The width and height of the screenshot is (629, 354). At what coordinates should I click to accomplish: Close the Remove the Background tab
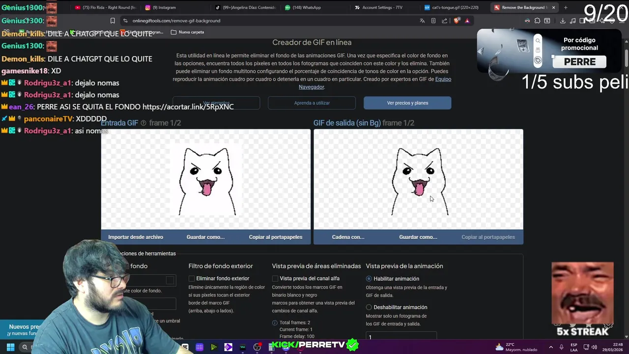pyautogui.click(x=553, y=7)
